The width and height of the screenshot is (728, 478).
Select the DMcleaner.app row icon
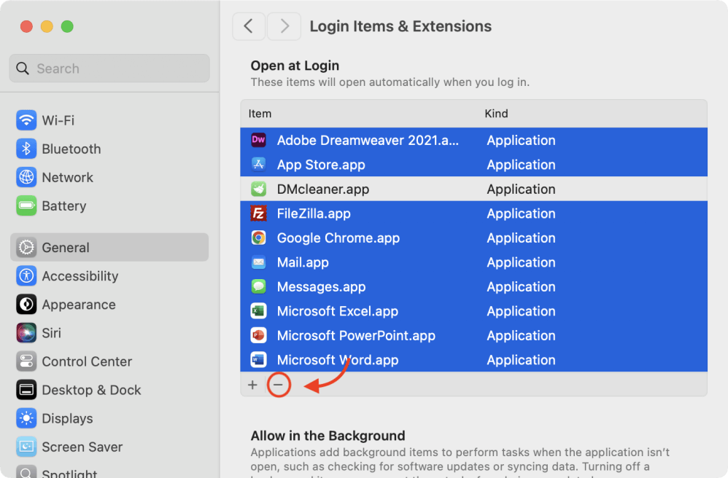coord(258,189)
